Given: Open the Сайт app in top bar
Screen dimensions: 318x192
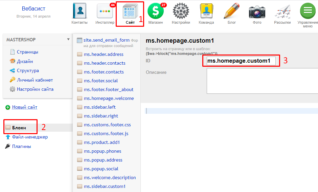Looking at the screenshot, I should [130, 14].
